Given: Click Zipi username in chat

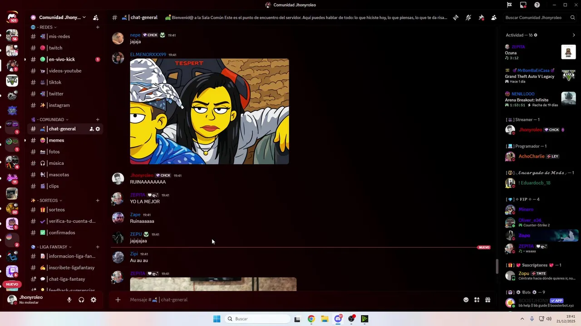Looking at the screenshot, I should point(134,254).
